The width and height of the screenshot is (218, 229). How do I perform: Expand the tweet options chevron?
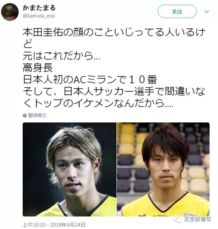(x=206, y=12)
